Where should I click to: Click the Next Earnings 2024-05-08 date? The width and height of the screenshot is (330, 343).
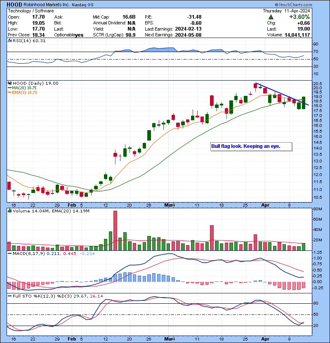click(x=188, y=35)
